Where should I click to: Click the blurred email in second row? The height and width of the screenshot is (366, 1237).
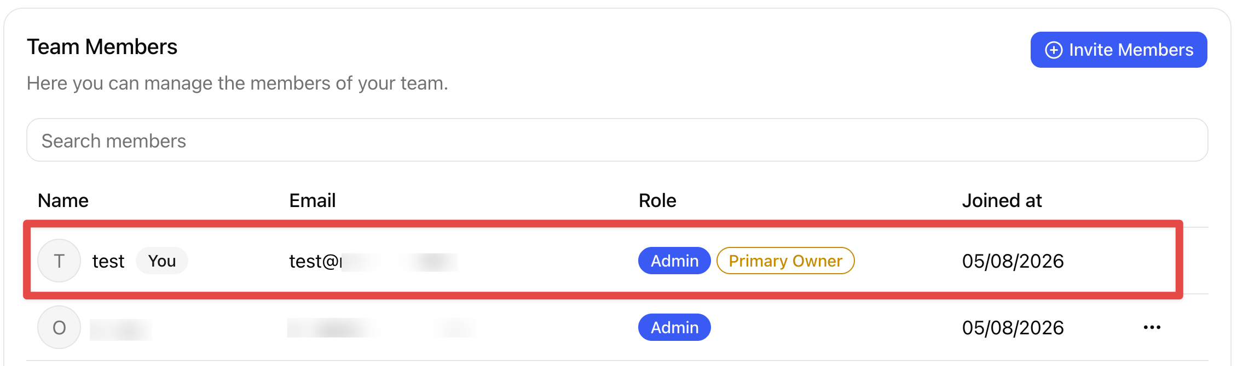click(381, 328)
